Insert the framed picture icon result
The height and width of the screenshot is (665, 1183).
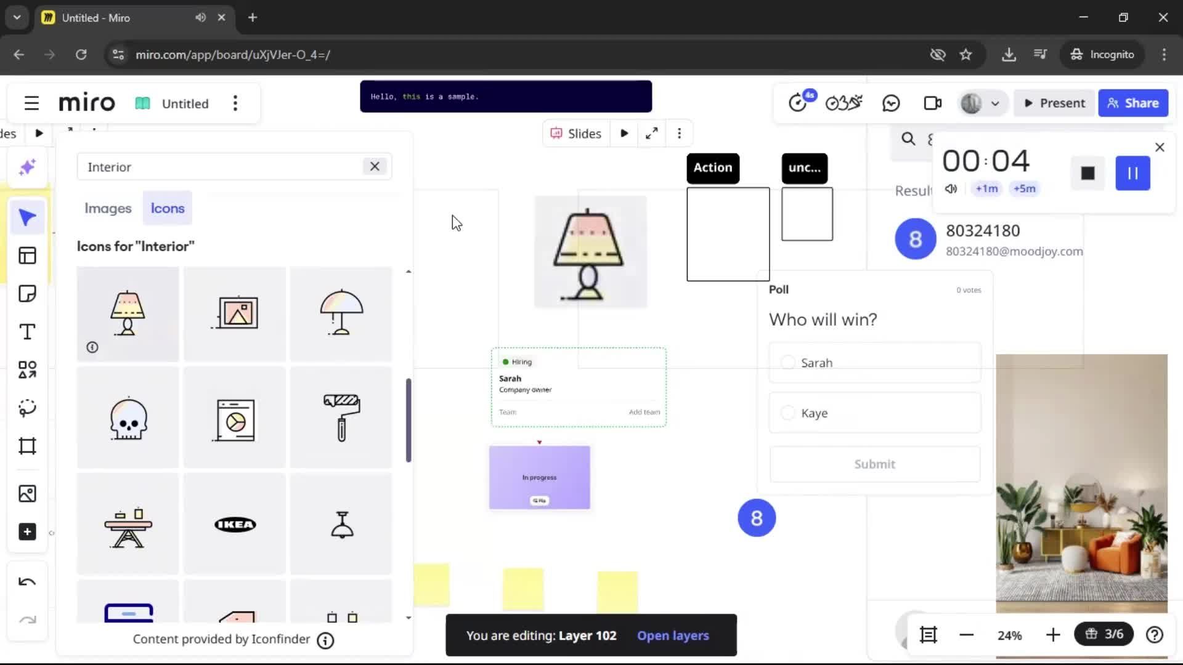tap(235, 313)
